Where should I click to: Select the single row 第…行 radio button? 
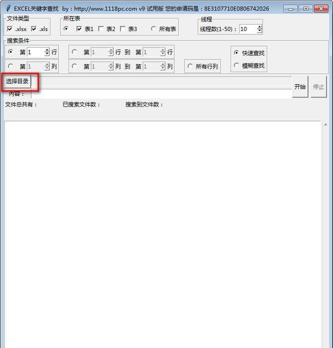(x=10, y=52)
